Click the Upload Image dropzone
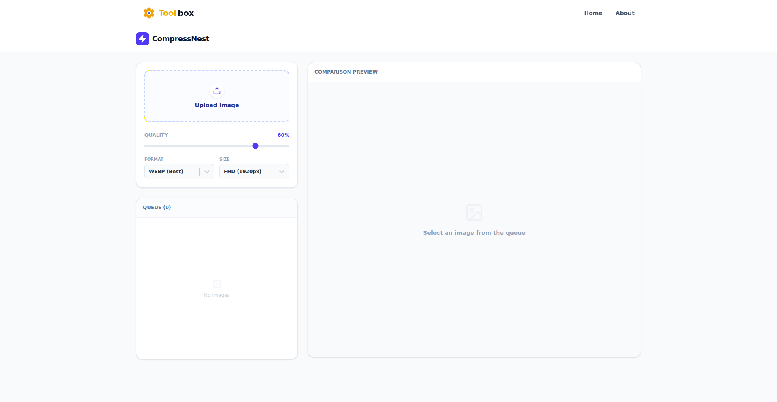The width and height of the screenshot is (777, 402). (x=217, y=96)
